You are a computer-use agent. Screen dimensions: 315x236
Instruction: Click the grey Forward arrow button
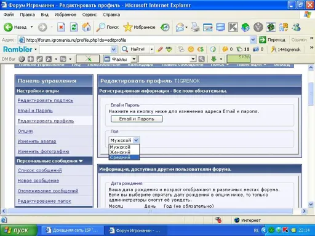(x=42, y=27)
